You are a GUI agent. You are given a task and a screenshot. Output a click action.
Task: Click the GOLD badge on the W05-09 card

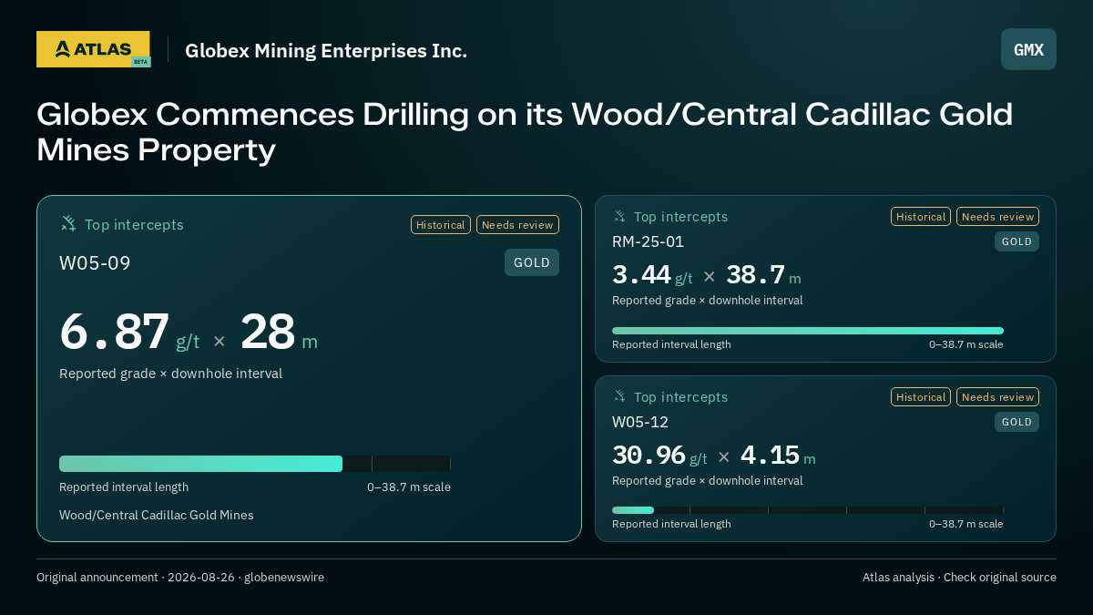click(532, 262)
